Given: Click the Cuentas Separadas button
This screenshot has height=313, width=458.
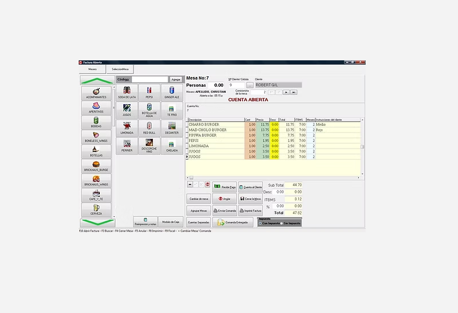Looking at the screenshot, I should pyautogui.click(x=198, y=222).
